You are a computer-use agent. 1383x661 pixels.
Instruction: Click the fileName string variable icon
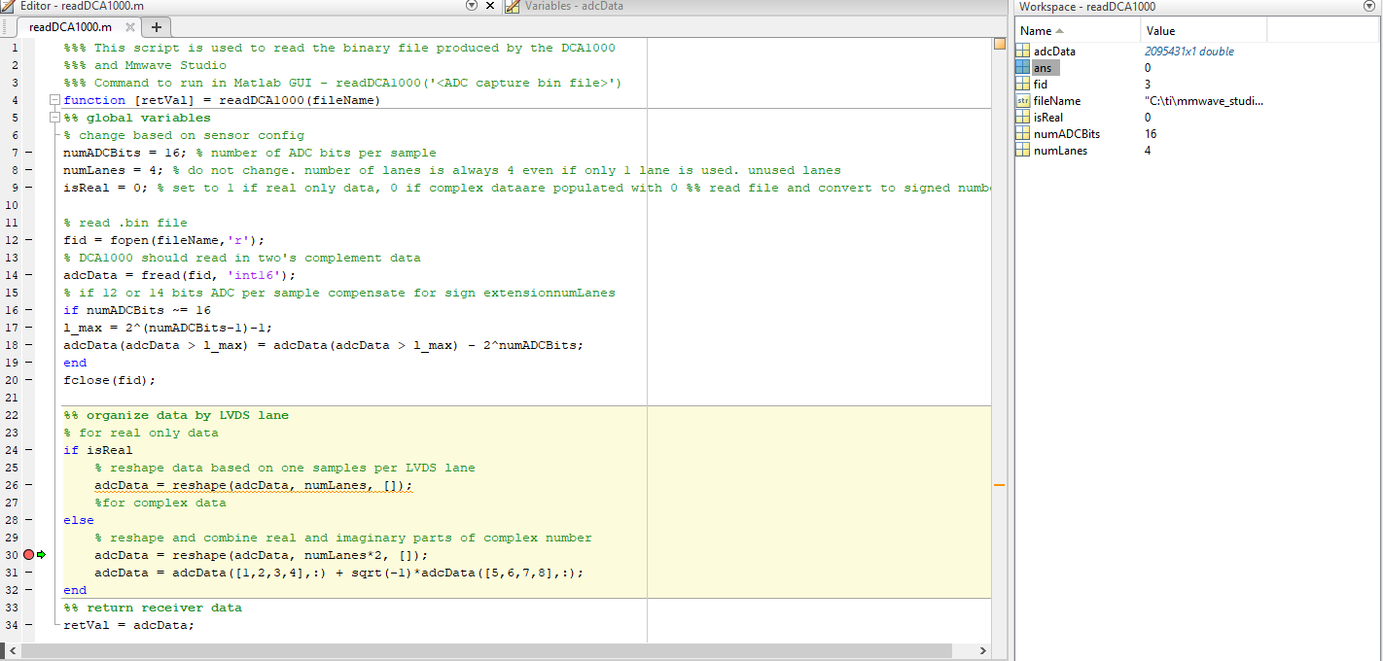1022,101
